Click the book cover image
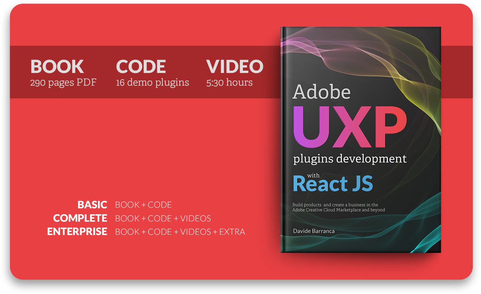Viewport: 481px width, 294px height. pos(361,140)
